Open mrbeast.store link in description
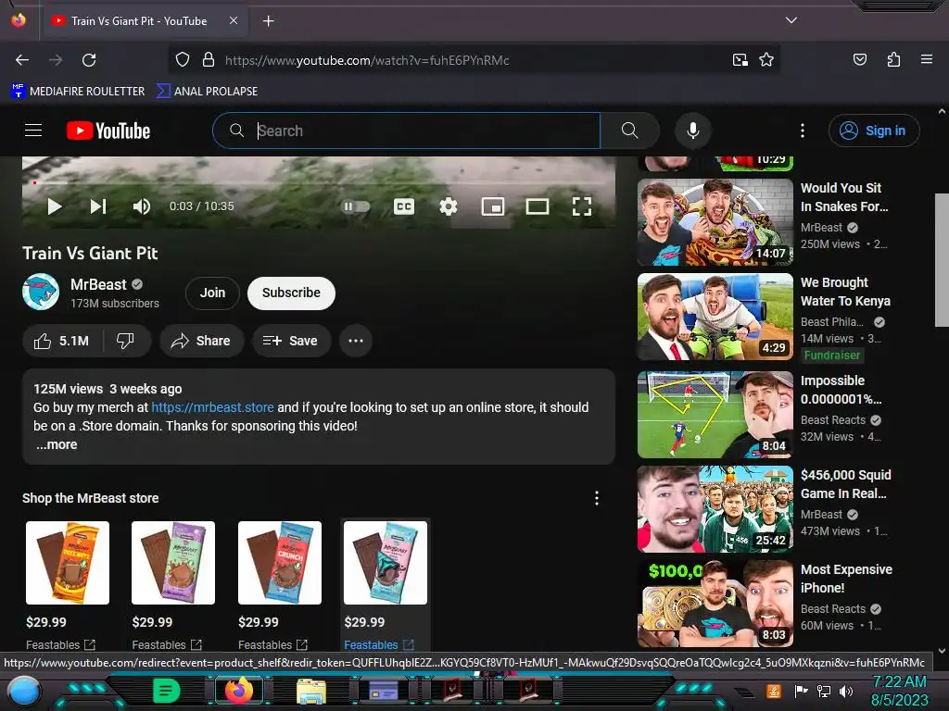The image size is (949, 711). pos(212,407)
